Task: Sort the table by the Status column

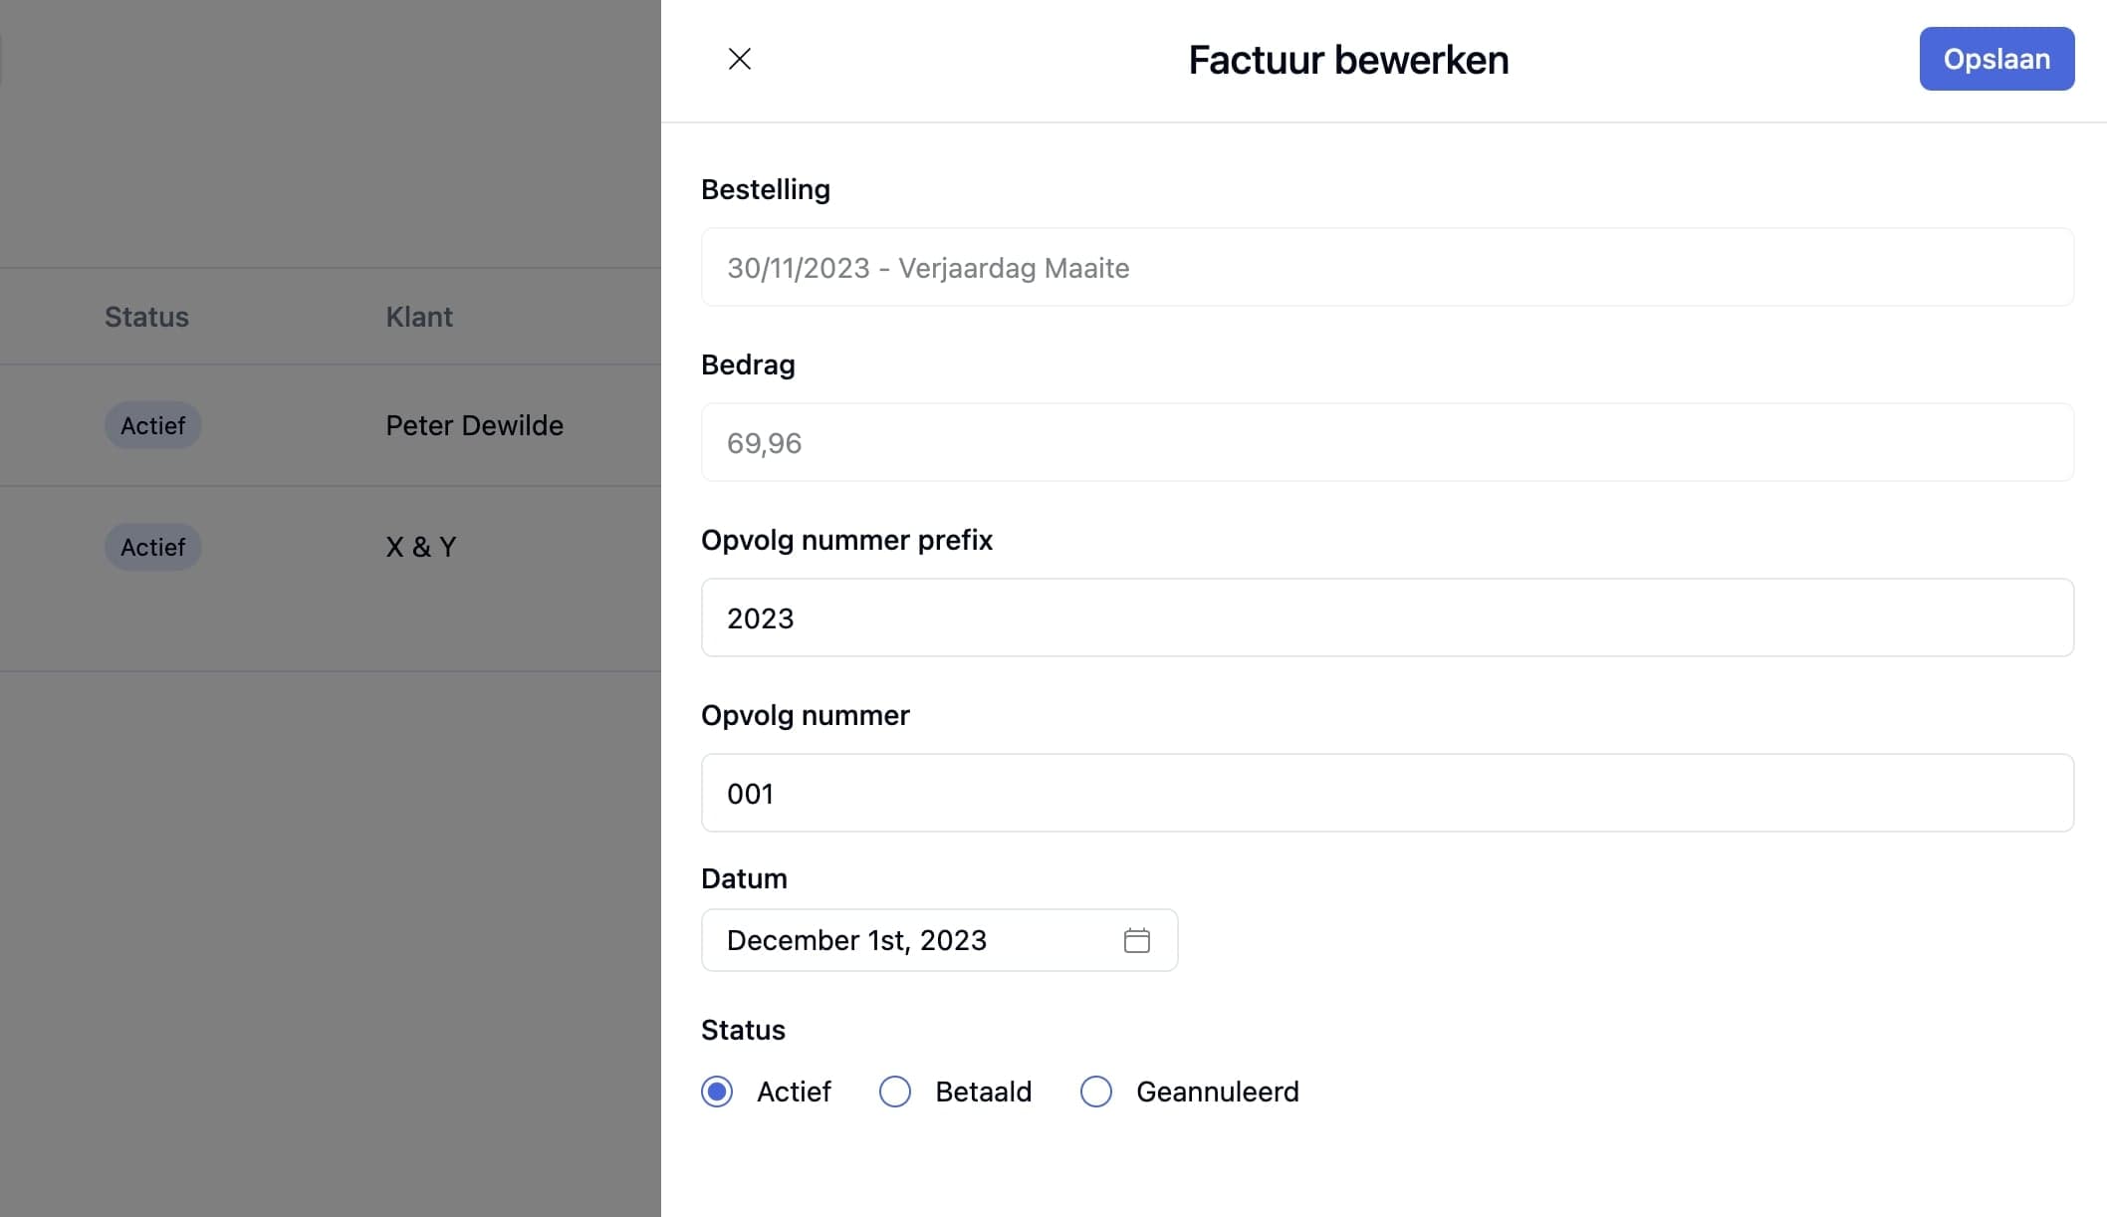Action: [x=146, y=317]
